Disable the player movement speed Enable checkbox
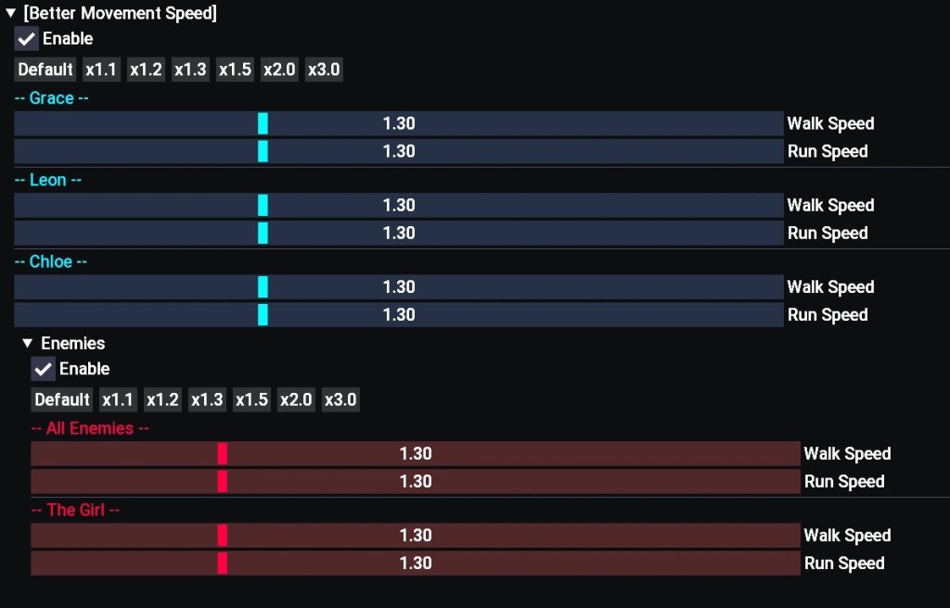 (x=27, y=39)
